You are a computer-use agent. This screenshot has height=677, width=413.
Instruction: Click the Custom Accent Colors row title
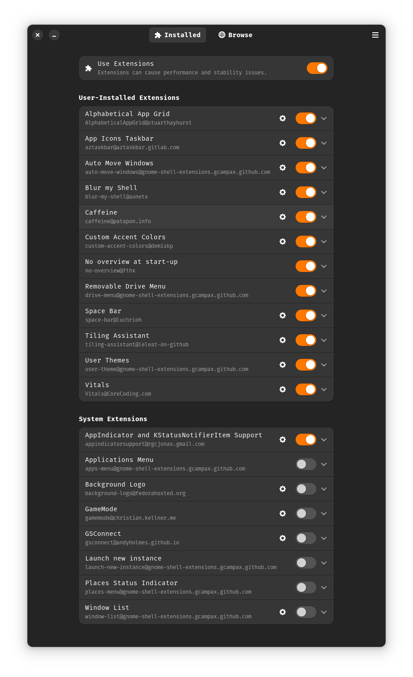[x=125, y=237]
